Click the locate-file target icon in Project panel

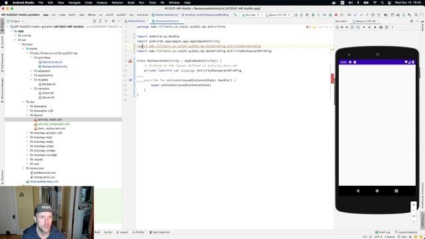click(x=94, y=21)
